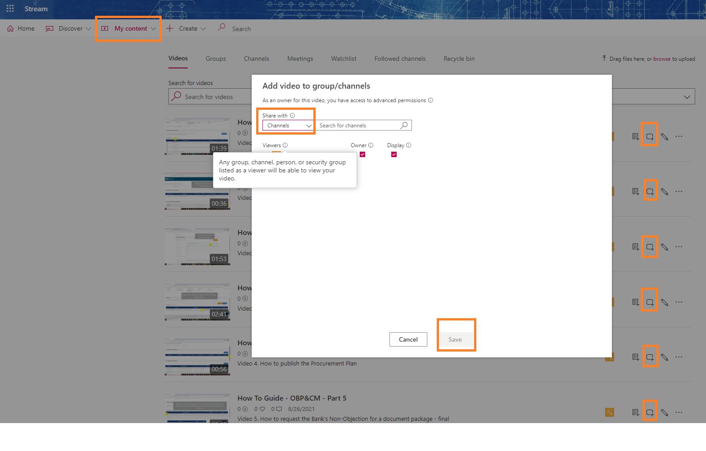Open the sort dropdown chevron above the video list
The image size is (706, 451).
(x=687, y=97)
